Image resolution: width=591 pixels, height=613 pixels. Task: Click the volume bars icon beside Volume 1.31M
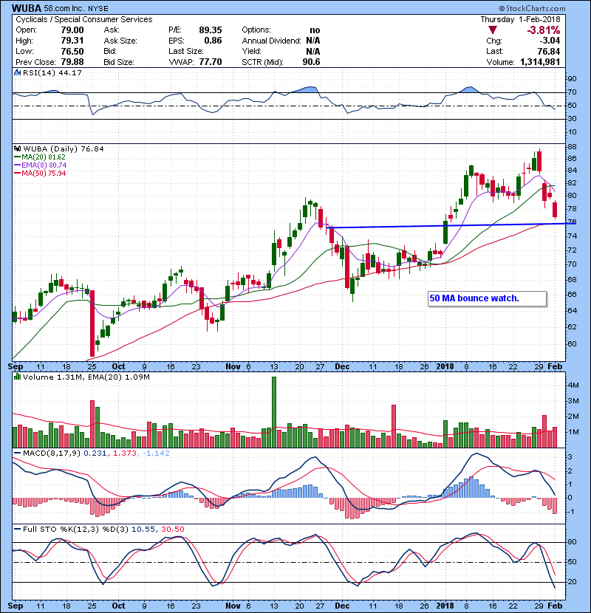17,377
